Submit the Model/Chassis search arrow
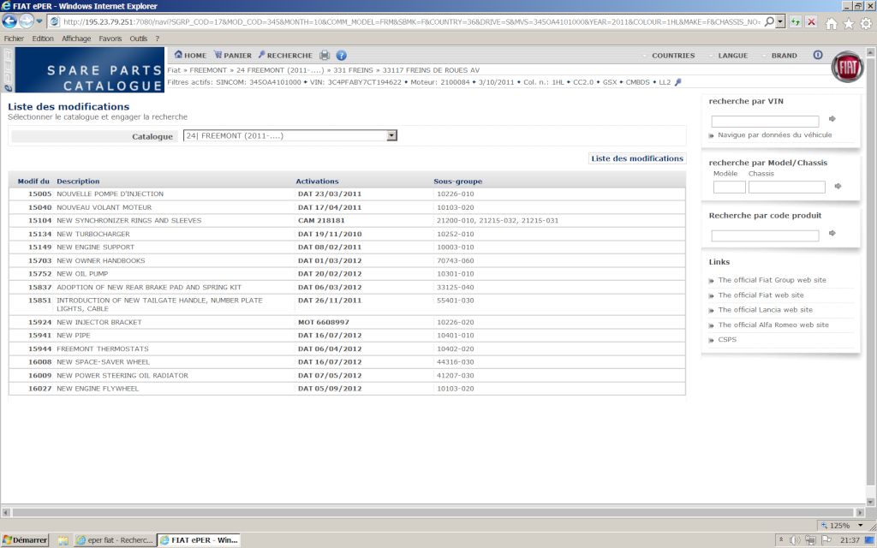This screenshot has width=877, height=548. (838, 186)
